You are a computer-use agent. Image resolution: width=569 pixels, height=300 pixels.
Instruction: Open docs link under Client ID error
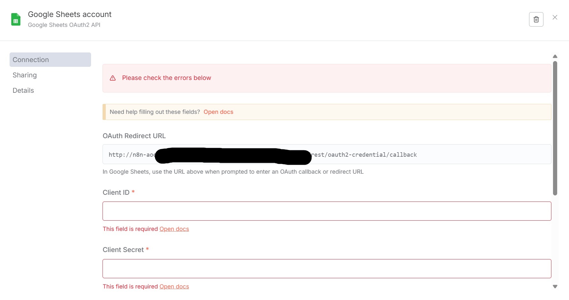(174, 229)
